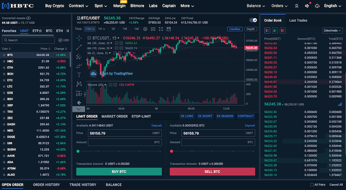Screen dimensions: 346x190
Task: Open the ORDER HISTORY tab
Action: pyautogui.click(x=46, y=185)
